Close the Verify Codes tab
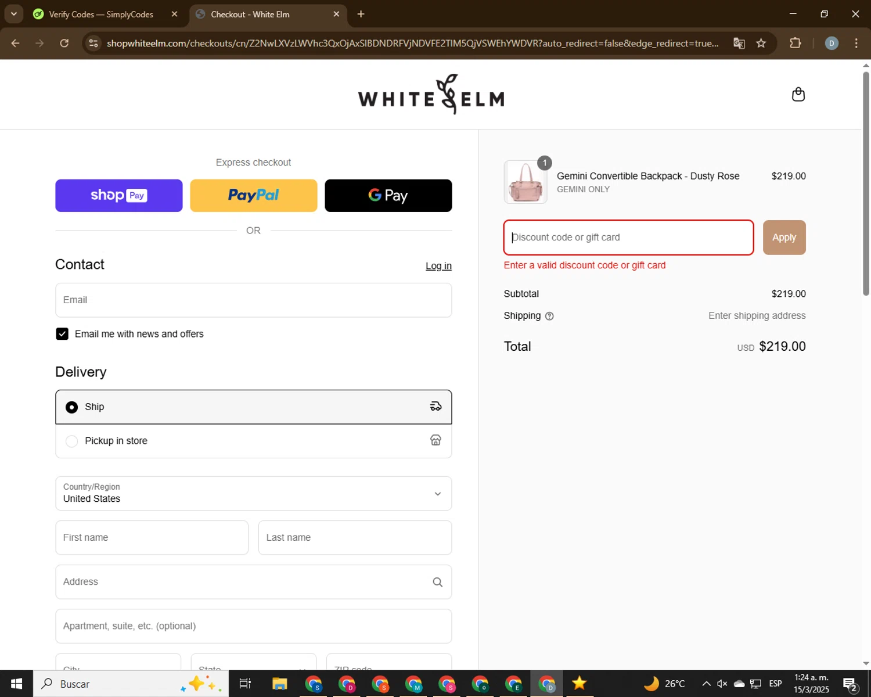871x697 pixels. (174, 14)
